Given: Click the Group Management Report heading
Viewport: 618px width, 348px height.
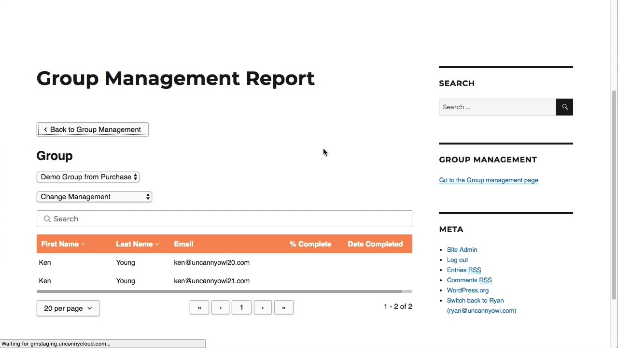Looking at the screenshot, I should click(x=175, y=78).
